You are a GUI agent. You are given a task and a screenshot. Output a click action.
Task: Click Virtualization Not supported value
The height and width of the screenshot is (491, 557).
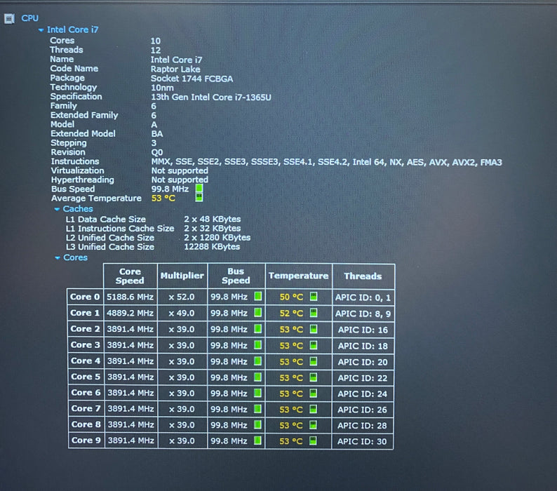pyautogui.click(x=180, y=170)
